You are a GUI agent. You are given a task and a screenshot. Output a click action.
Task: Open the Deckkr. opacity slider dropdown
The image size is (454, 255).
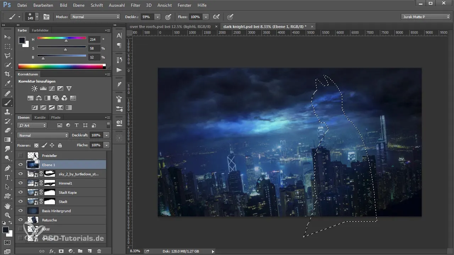[x=157, y=17]
